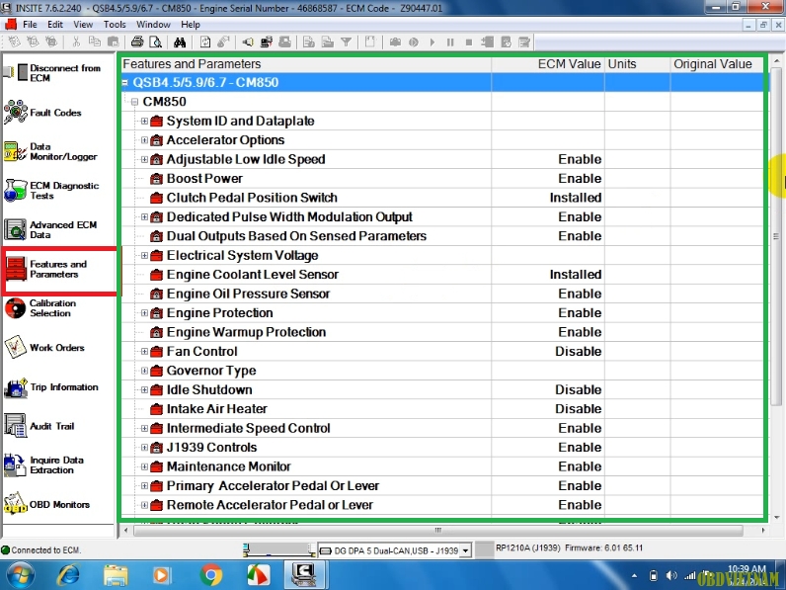Click the Refresh page toolbar icon
The image size is (786, 590).
click(205, 42)
